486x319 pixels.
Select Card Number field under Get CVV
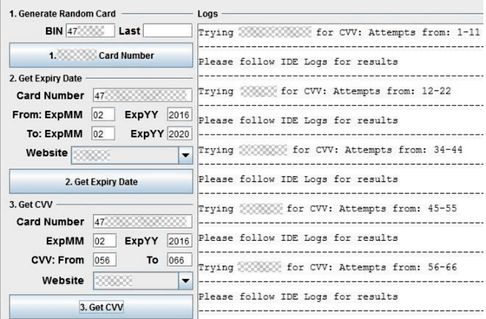point(142,222)
